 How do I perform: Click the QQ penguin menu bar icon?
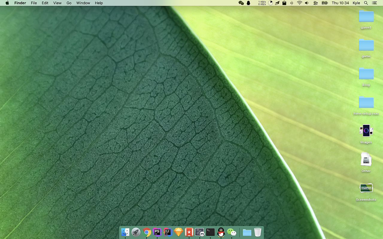(x=248, y=3)
